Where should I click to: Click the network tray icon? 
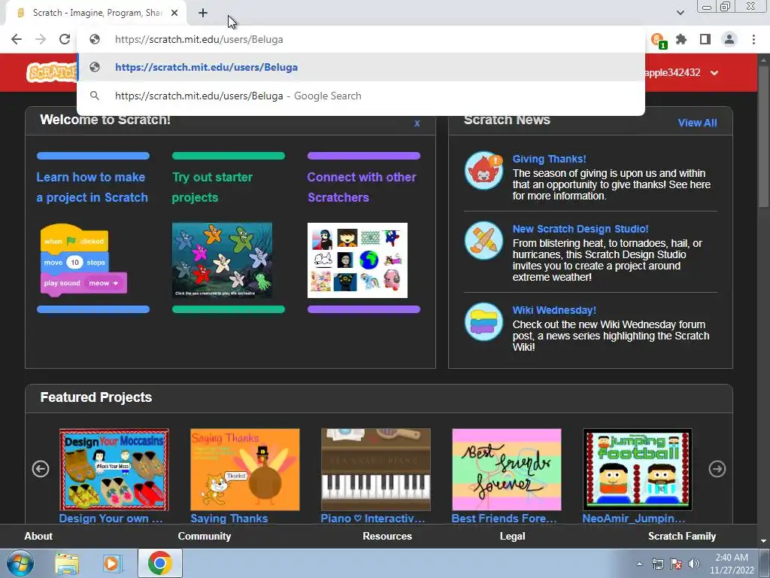coord(657,564)
